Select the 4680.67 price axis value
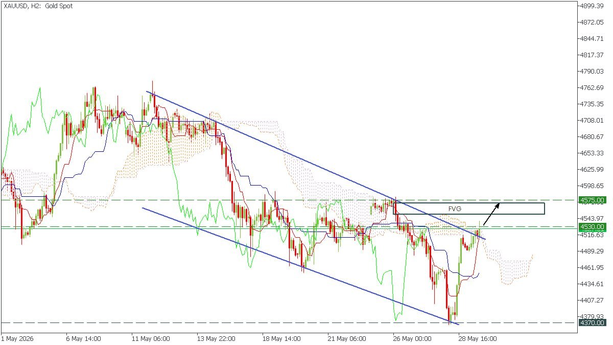 coord(593,137)
